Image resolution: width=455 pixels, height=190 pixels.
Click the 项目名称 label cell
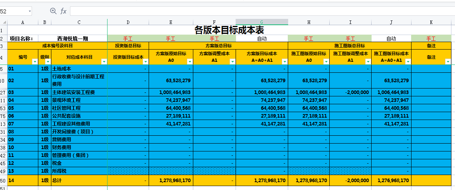(x=23, y=39)
